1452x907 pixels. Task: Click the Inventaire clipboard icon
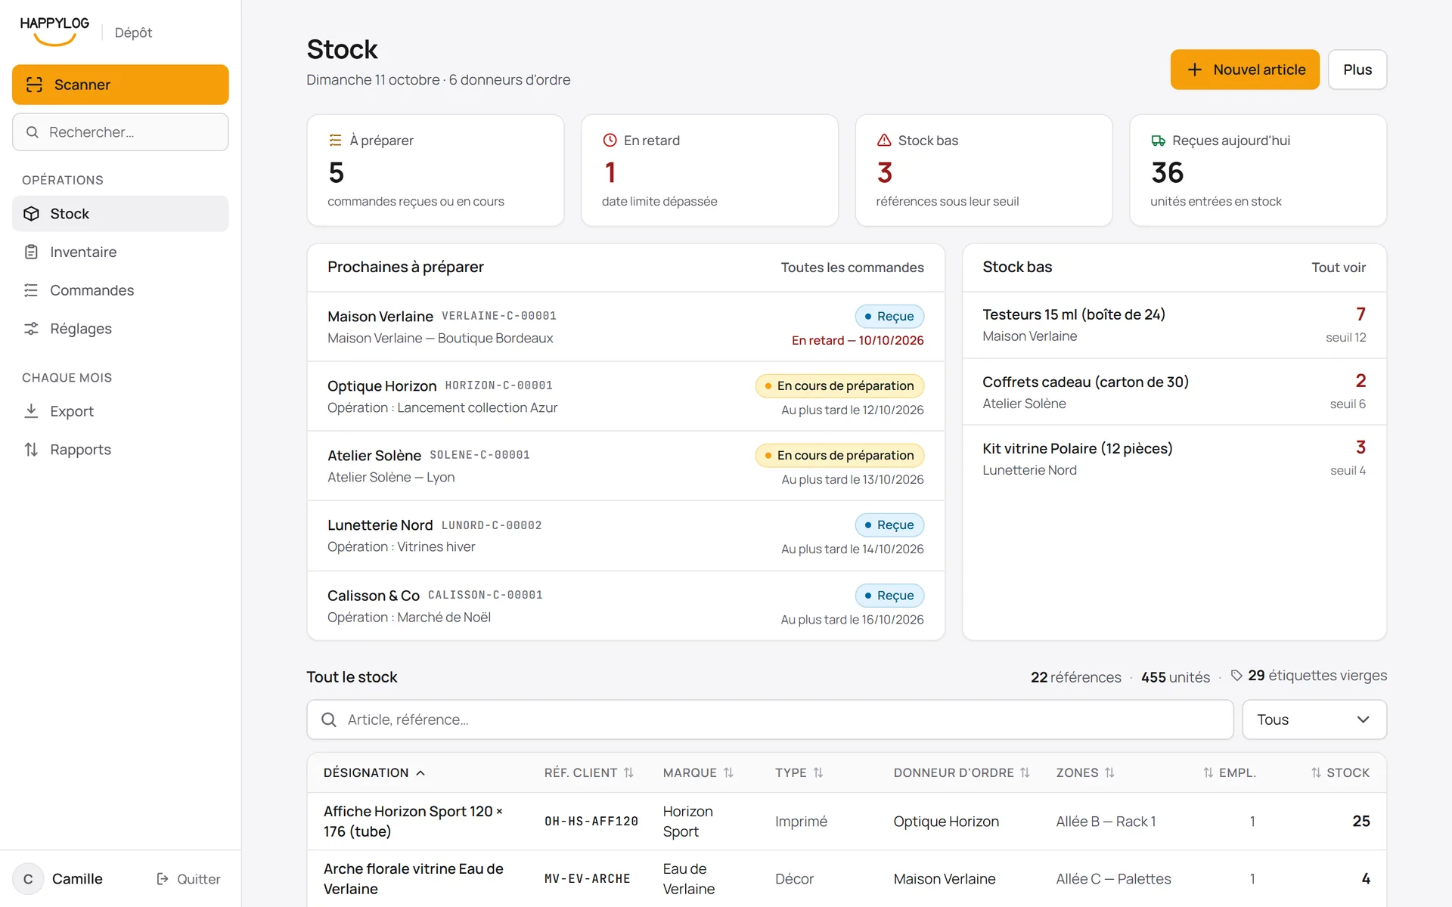click(x=31, y=252)
